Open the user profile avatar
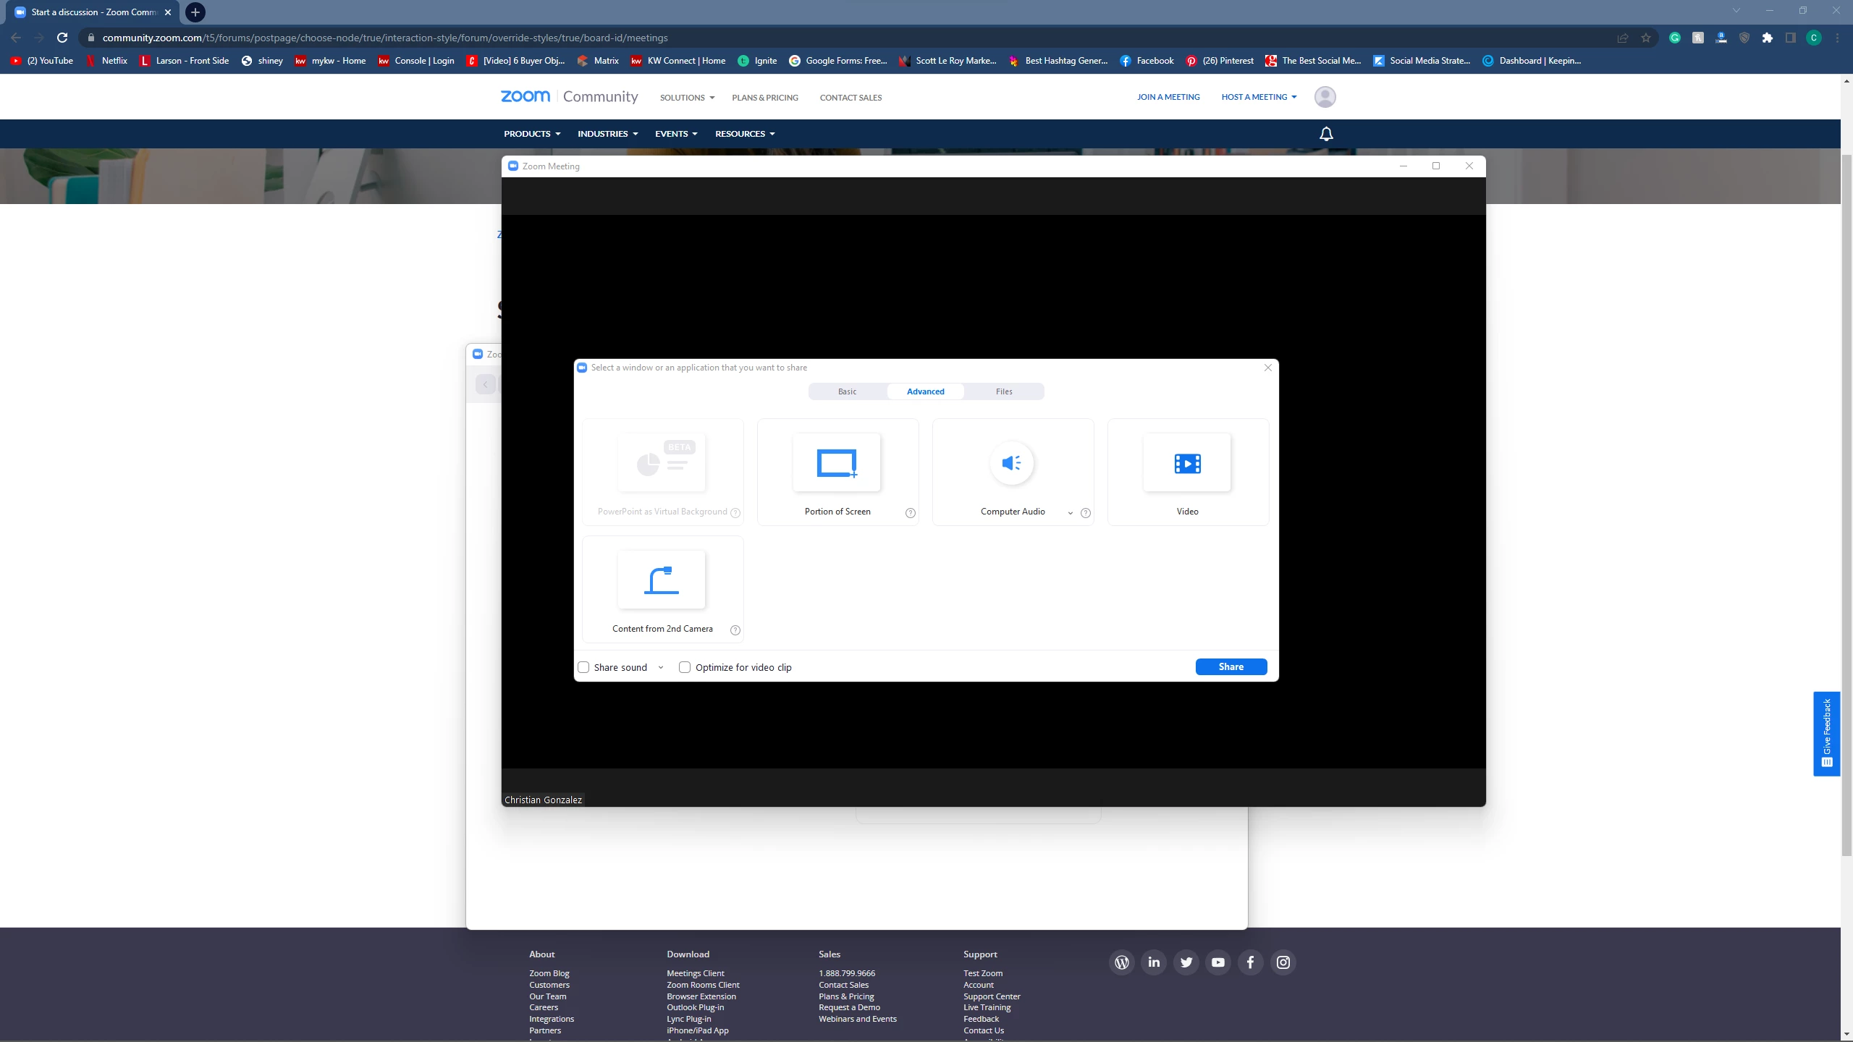 point(1325,97)
